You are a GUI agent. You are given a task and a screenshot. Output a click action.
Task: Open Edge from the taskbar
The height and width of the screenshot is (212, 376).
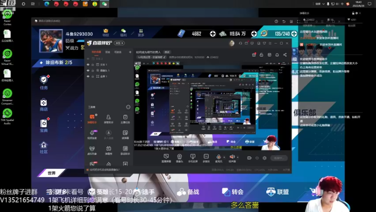point(47,4)
